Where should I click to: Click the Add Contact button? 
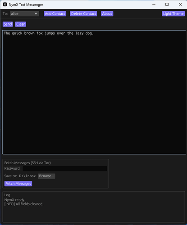point(55,13)
